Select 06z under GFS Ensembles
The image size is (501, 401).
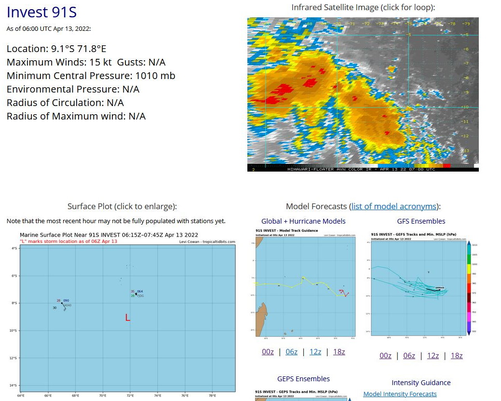[409, 356]
